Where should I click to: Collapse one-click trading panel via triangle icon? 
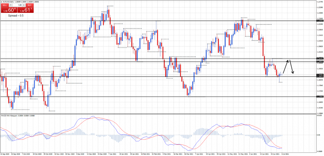coord(1,2)
